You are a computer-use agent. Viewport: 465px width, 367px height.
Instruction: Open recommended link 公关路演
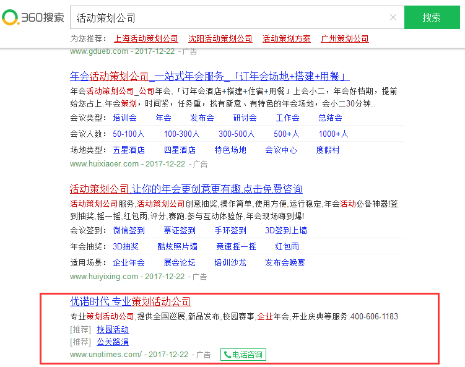click(113, 342)
